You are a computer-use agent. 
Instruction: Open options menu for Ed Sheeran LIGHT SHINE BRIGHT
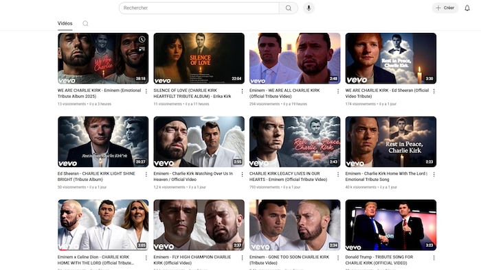tap(146, 174)
